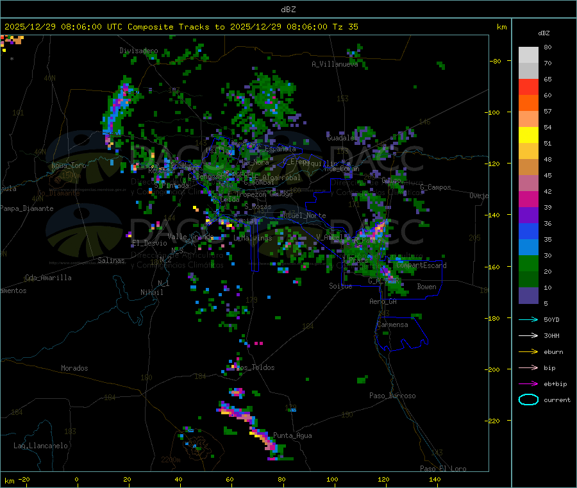Pick the 35 dBZ blue color swatch
577x488 pixels.
pyautogui.click(x=528, y=231)
